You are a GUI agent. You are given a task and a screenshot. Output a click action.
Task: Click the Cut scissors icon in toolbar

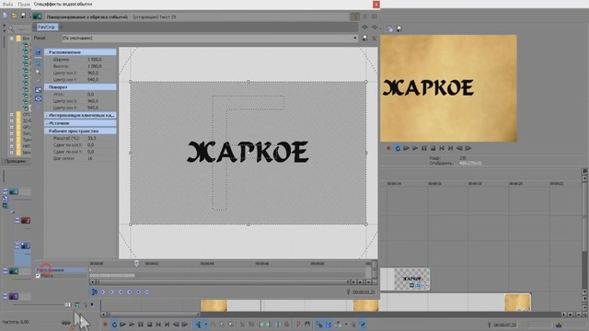click(242, 325)
